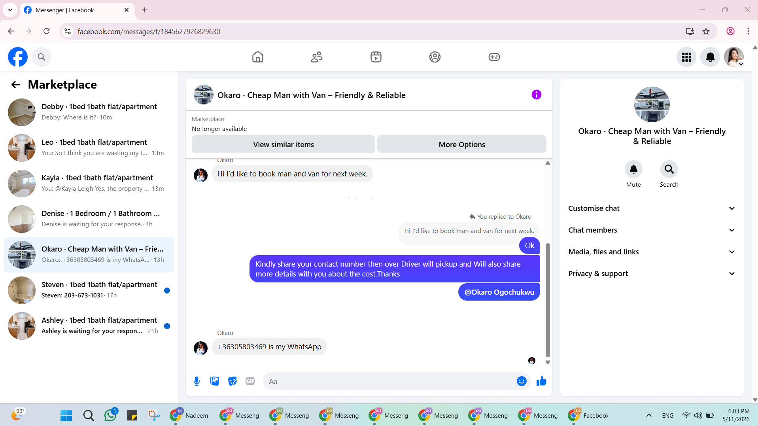Image resolution: width=758 pixels, height=426 pixels.
Task: Open the notifications bell in the header
Action: tap(710, 57)
